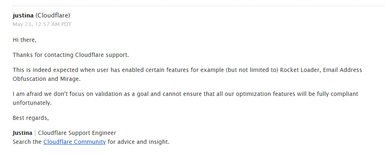
Task: Click "for advice and insight." text
Action: click(x=139, y=142)
